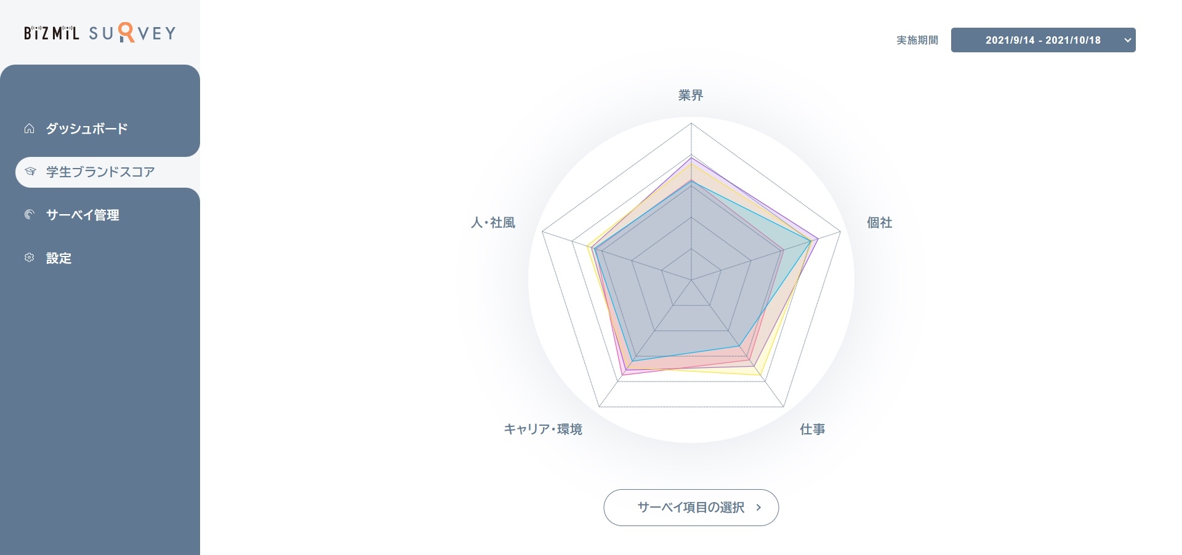
Task: Click the survey management icon
Action: click(x=29, y=215)
